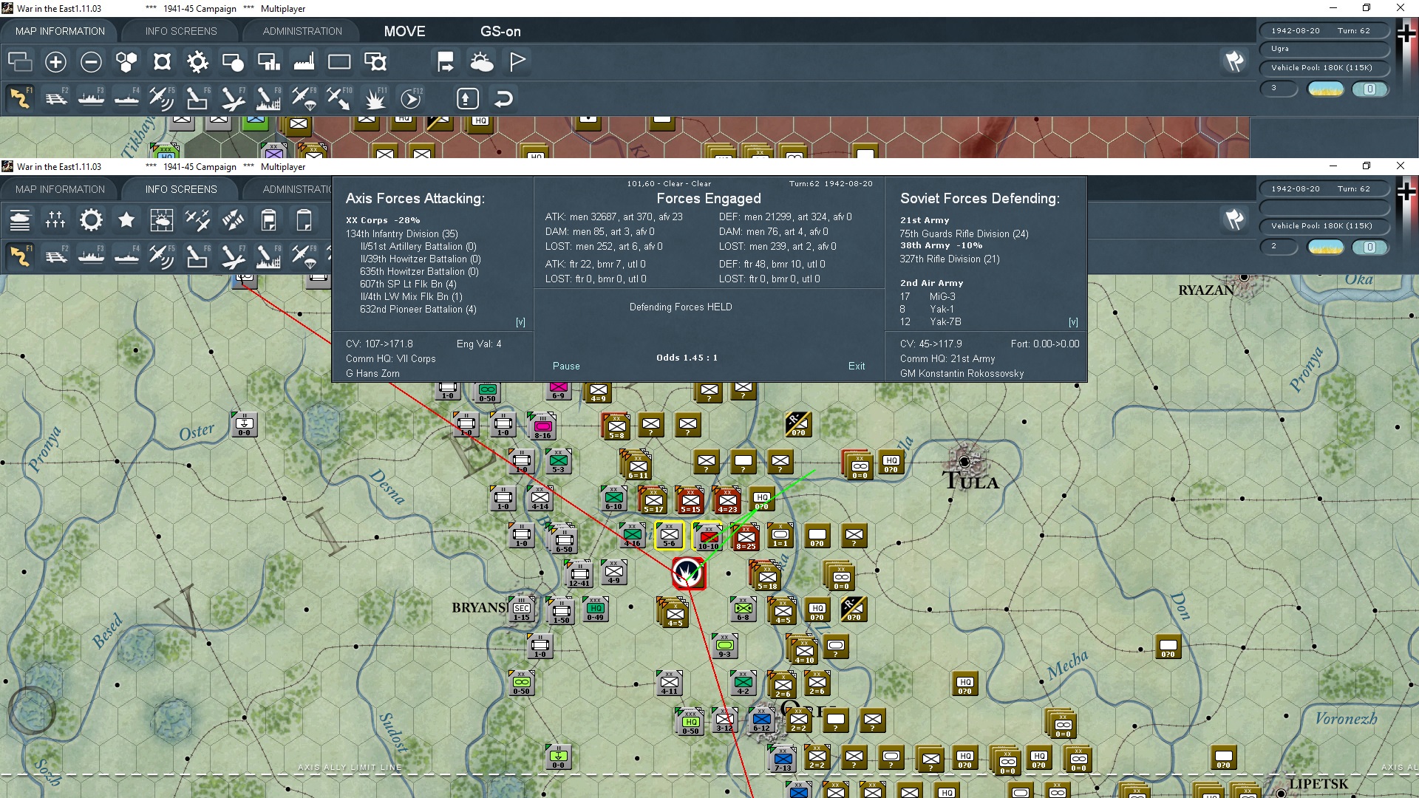Select the 12-41 unit counter near Bryansk
Image resolution: width=1419 pixels, height=798 pixels.
point(579,574)
